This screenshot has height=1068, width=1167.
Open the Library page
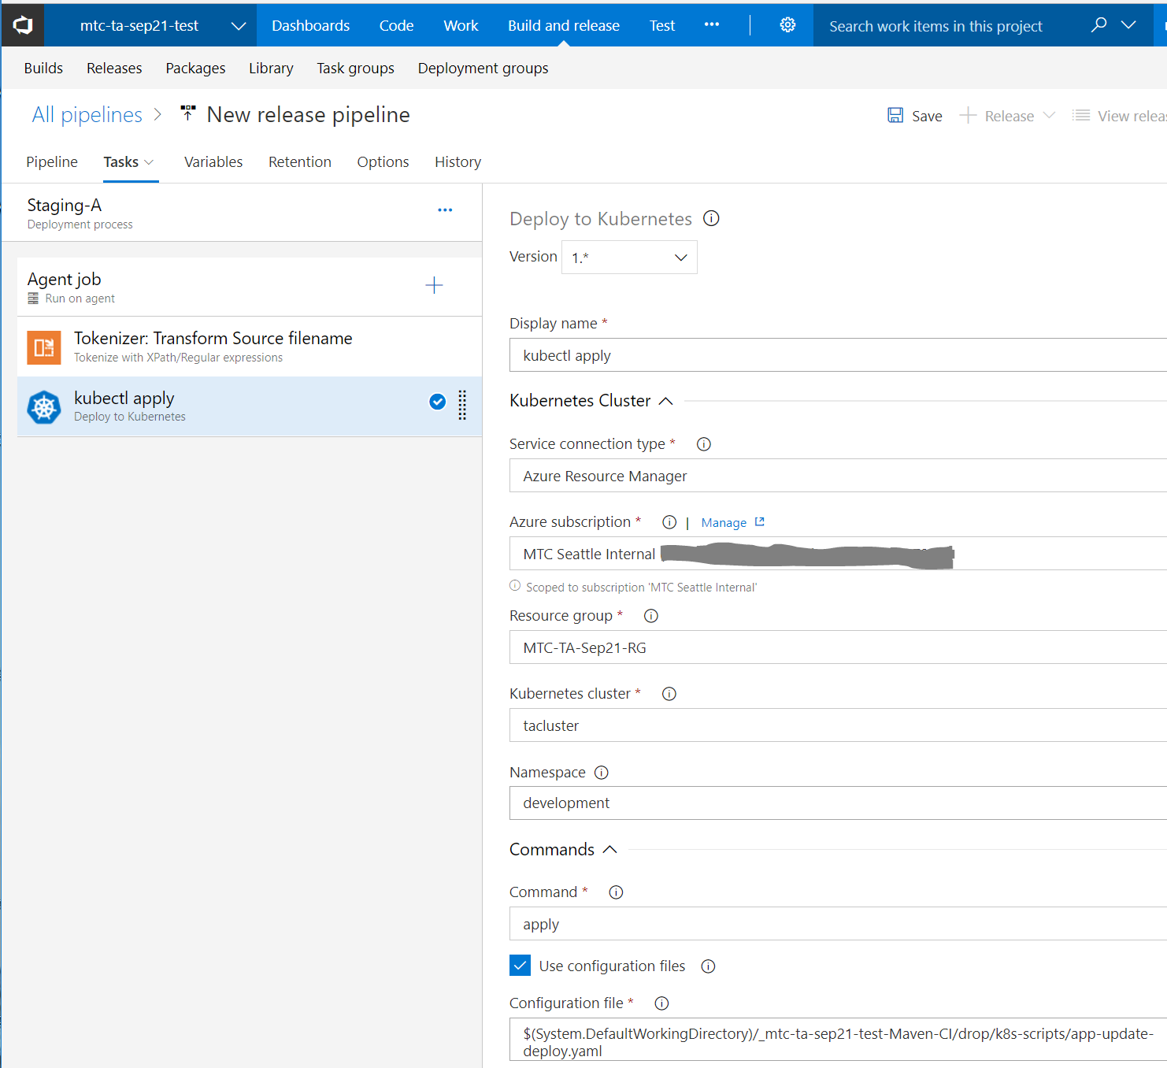click(x=271, y=69)
